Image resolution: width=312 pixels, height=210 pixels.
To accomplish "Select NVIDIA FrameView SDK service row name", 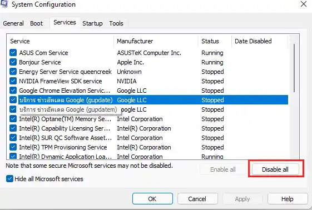I will coord(61,81).
